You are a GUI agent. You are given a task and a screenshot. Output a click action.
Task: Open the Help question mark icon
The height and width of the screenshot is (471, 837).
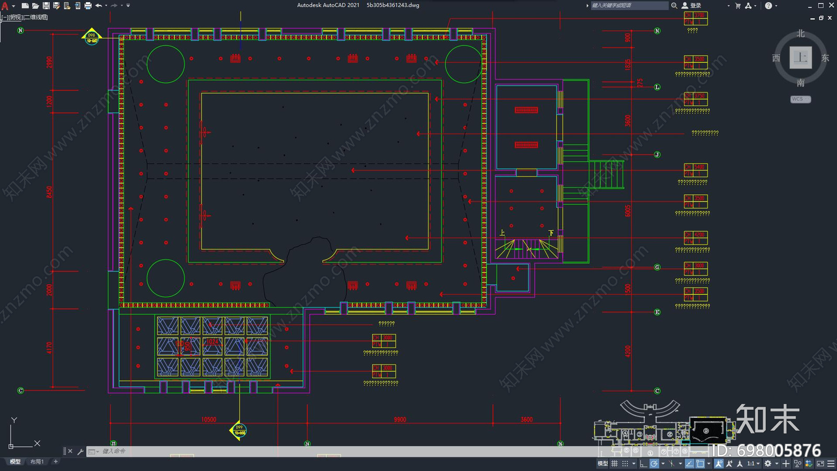(x=768, y=5)
